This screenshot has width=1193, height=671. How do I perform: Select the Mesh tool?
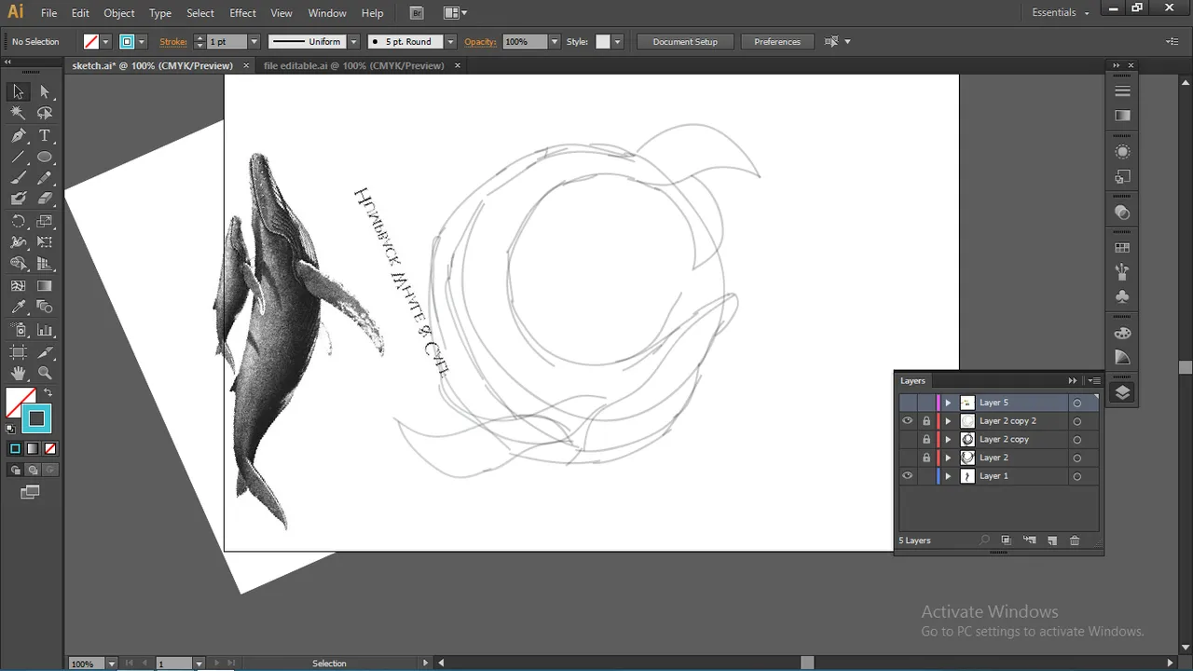click(x=18, y=286)
